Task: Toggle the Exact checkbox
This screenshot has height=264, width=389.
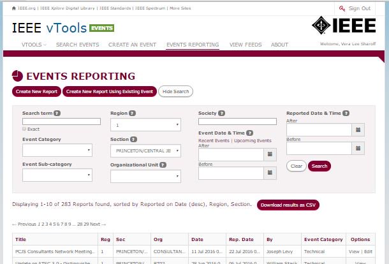Action: (24, 129)
